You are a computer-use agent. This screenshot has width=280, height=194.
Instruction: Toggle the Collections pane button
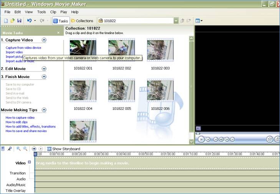coord(82,21)
